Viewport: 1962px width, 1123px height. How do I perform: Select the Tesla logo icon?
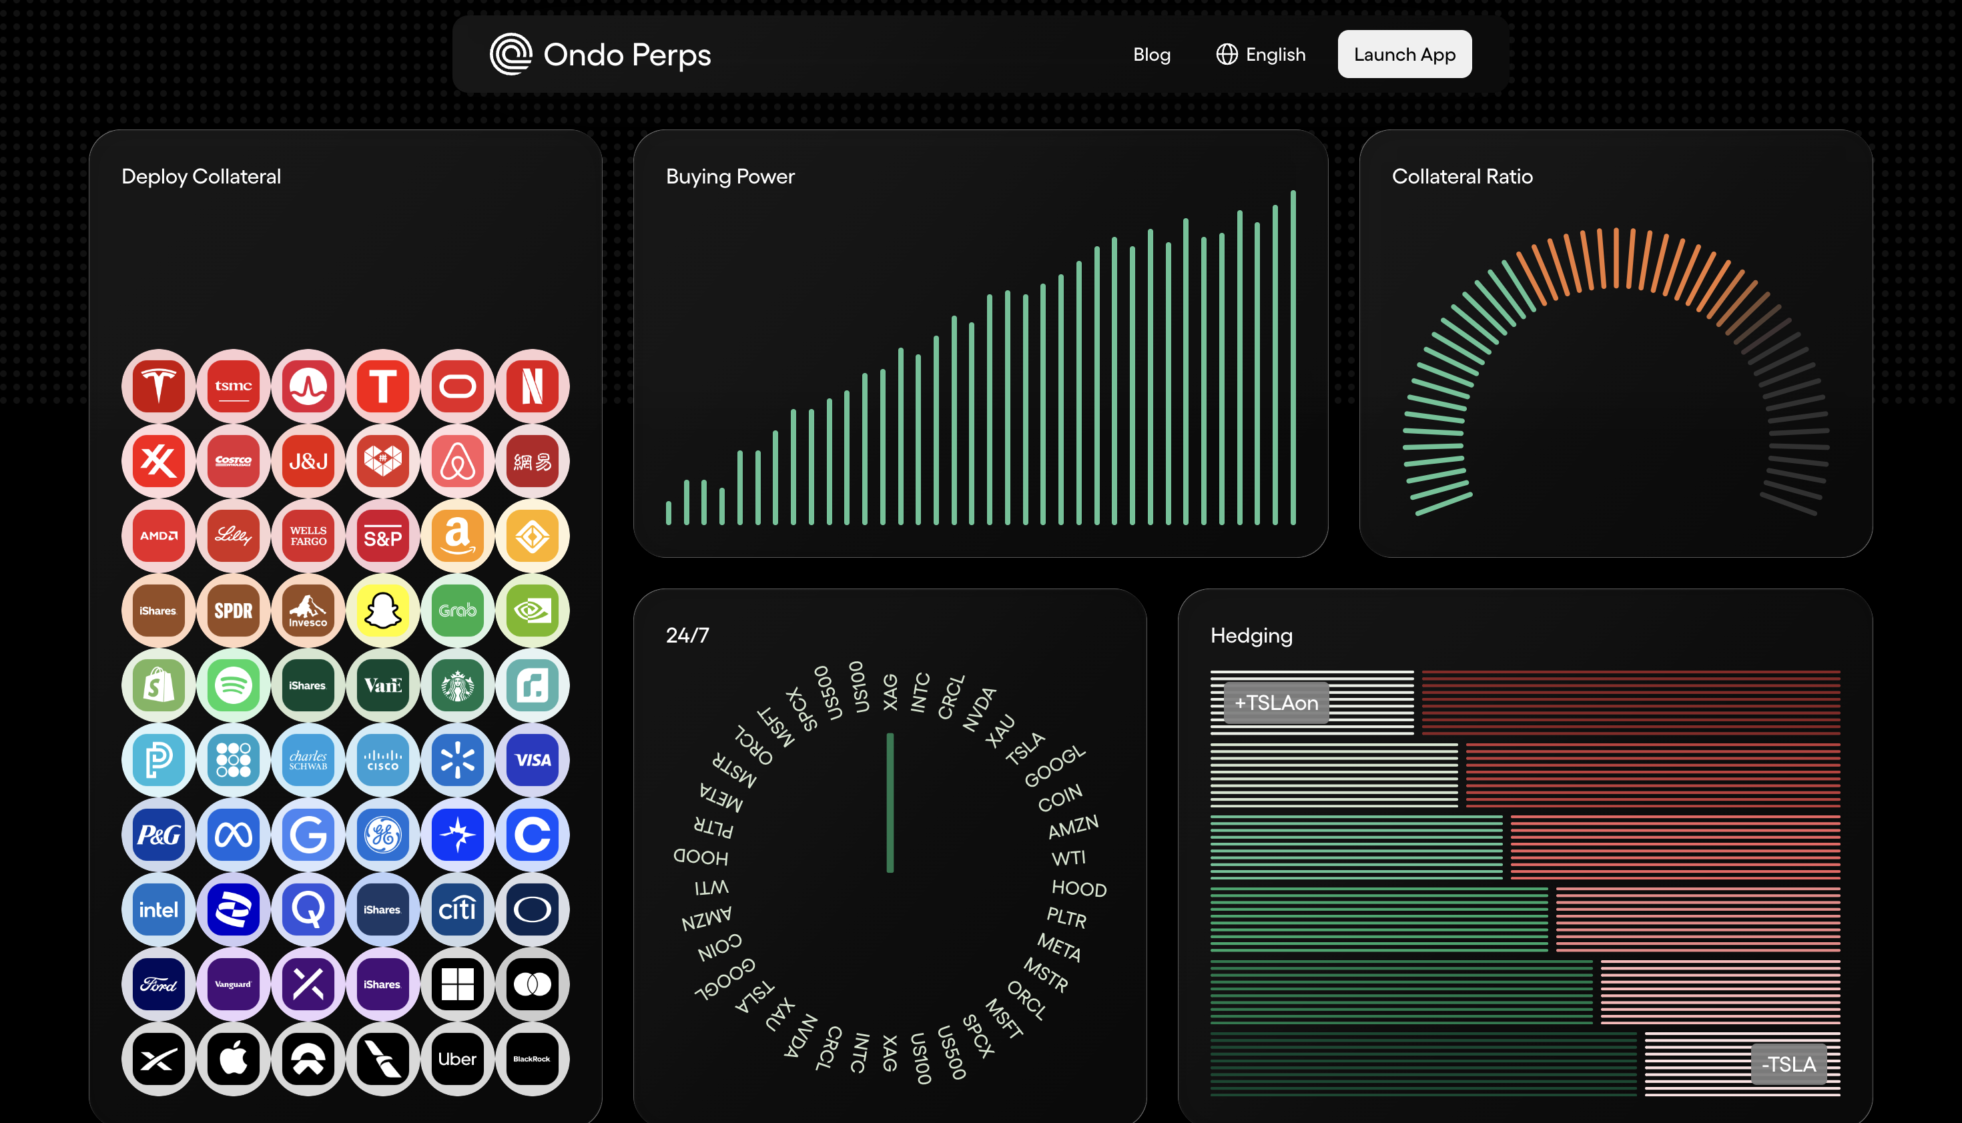[x=158, y=386]
